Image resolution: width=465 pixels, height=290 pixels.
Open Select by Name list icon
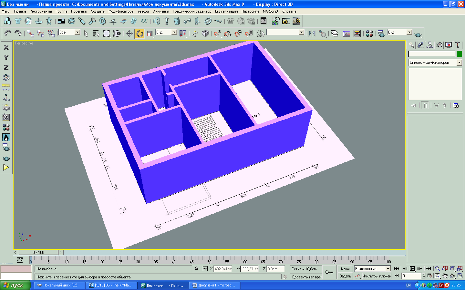(96, 33)
